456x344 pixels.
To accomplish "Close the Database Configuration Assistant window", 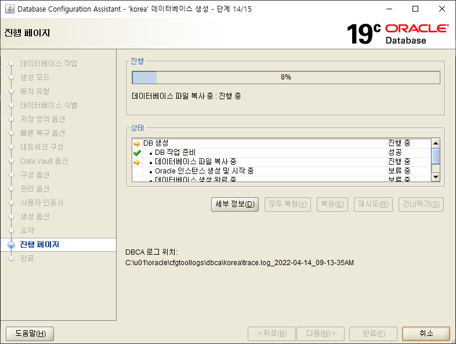I will click(442, 9).
